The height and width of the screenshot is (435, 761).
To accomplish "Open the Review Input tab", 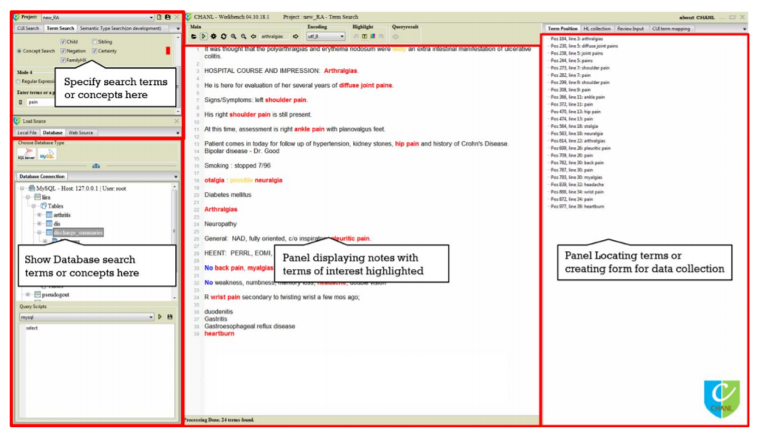I will 630,29.
